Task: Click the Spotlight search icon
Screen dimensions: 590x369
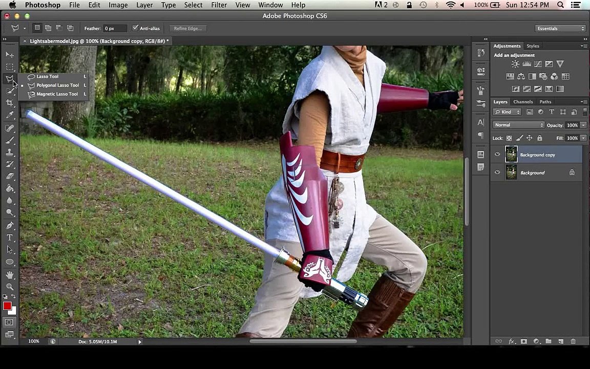Action: click(x=560, y=5)
